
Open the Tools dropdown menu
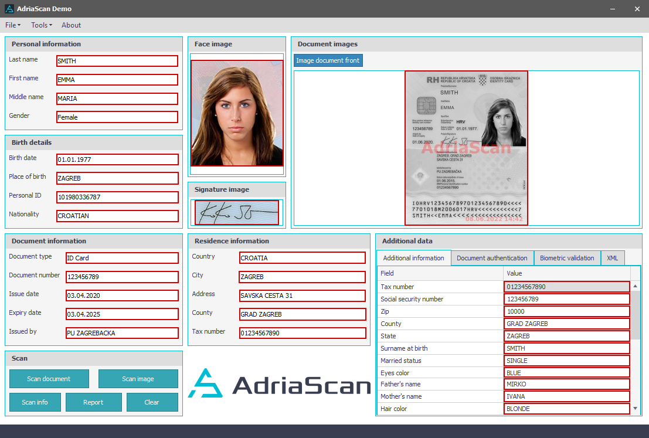[x=42, y=25]
